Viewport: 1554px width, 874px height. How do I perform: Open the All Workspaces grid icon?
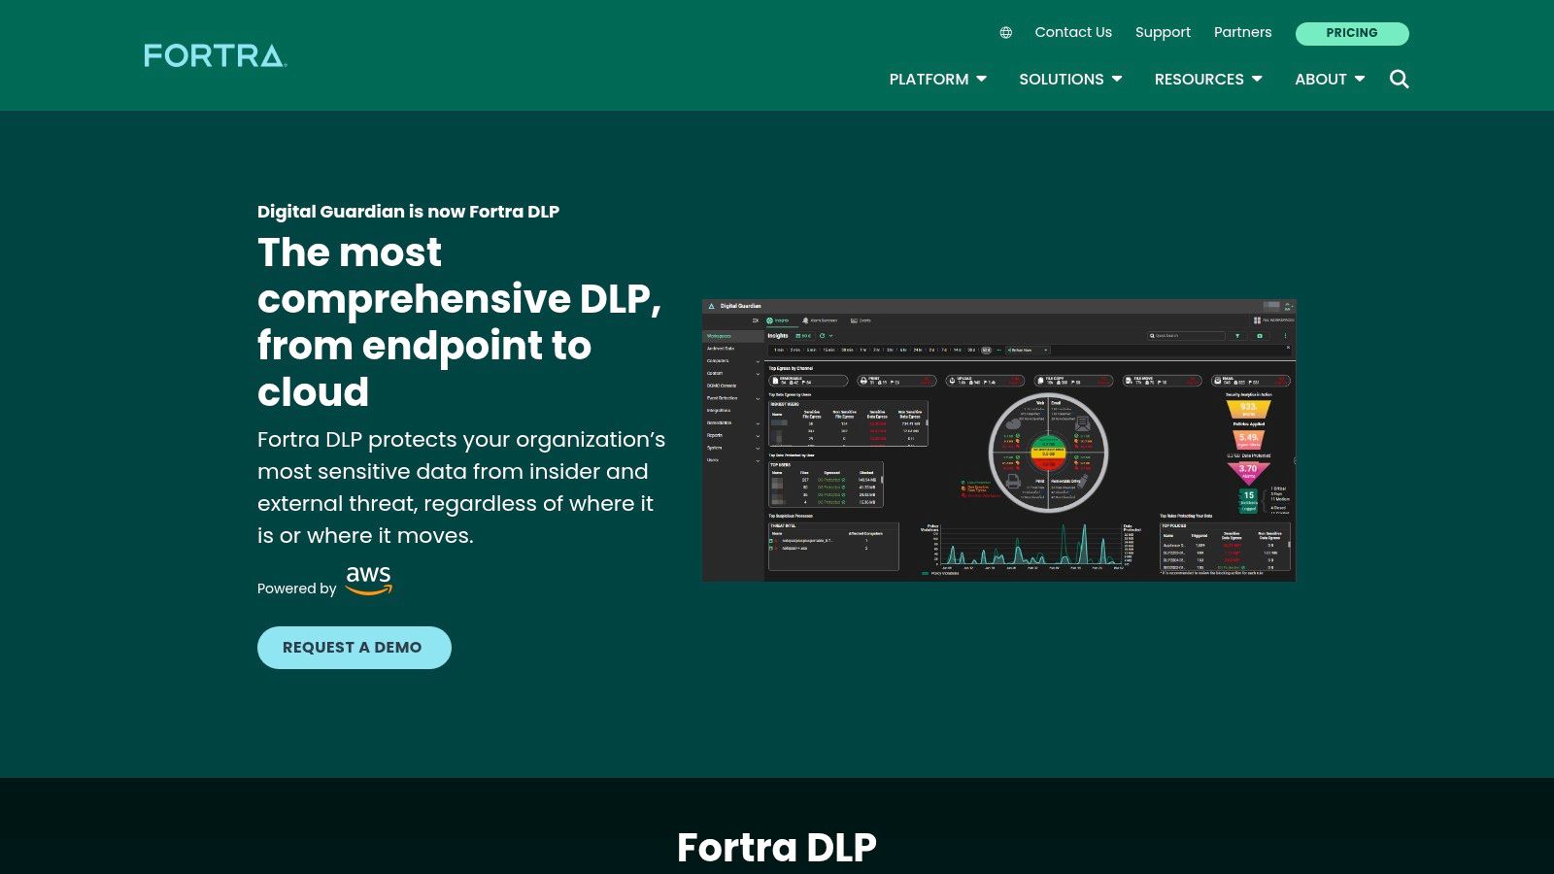[x=1257, y=320]
